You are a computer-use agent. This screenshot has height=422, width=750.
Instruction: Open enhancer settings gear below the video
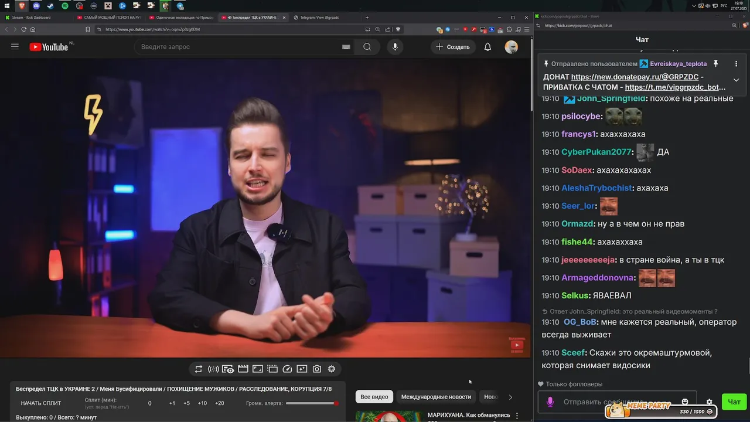tap(332, 369)
